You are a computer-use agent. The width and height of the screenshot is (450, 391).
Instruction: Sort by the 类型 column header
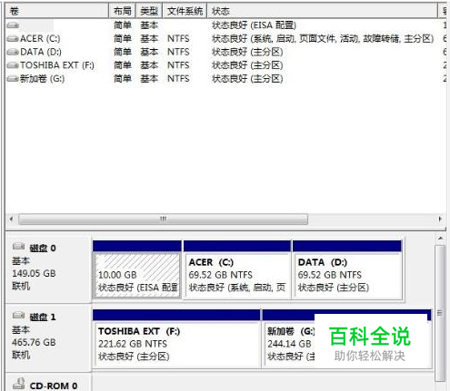[x=149, y=11]
